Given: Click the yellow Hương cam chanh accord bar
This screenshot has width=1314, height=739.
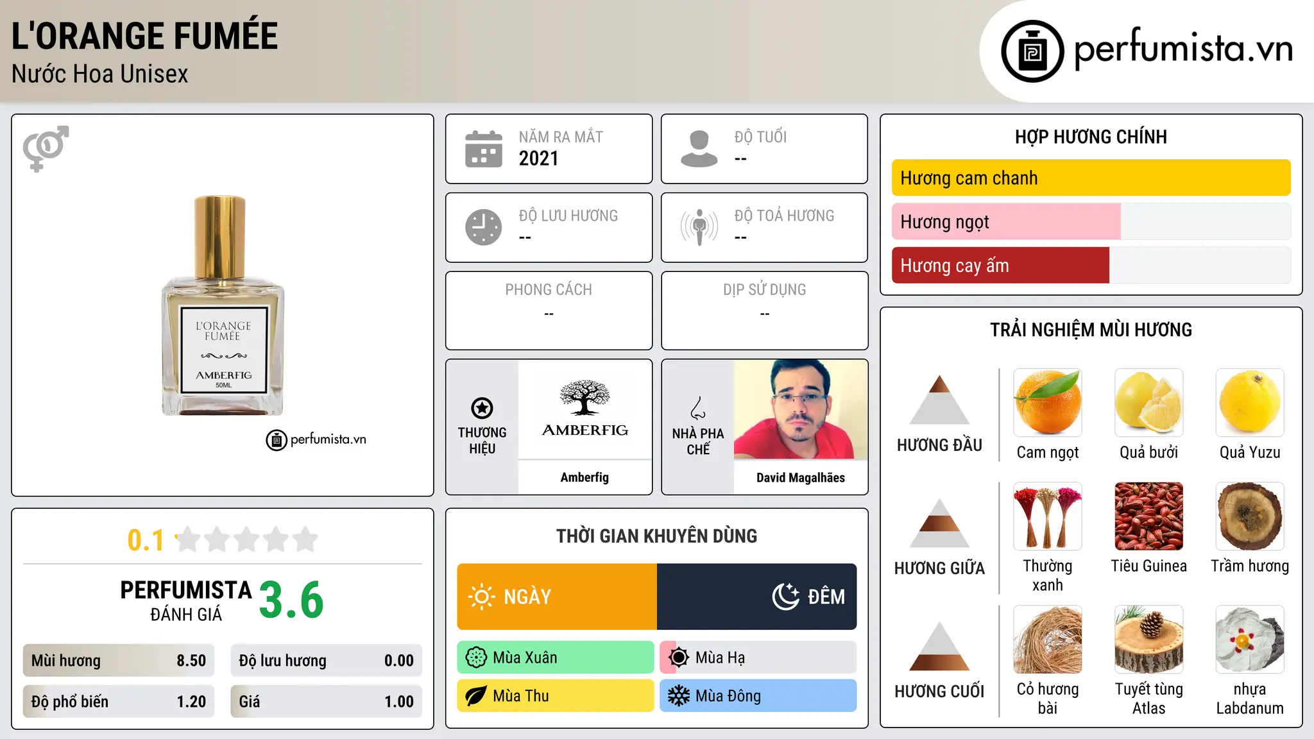Looking at the screenshot, I should point(1091,178).
